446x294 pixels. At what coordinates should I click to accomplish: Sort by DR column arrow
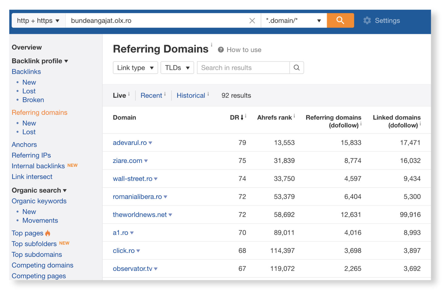pyautogui.click(x=242, y=118)
